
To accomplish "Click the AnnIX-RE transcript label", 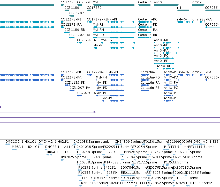I will pos(164,66).
